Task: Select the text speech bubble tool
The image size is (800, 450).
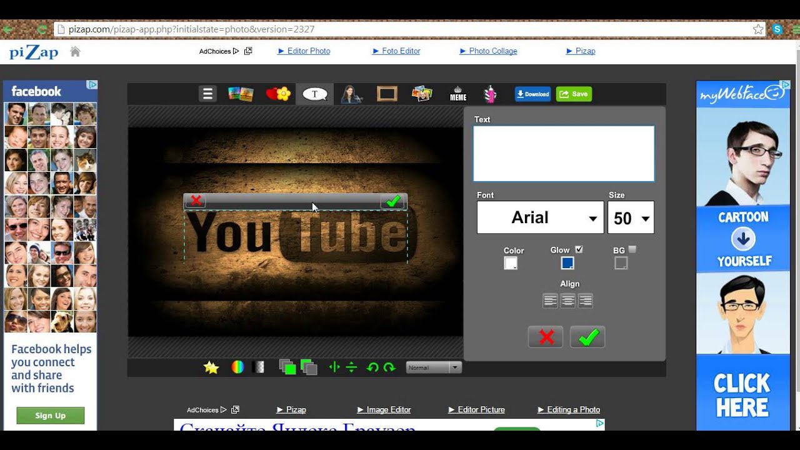Action: [315, 94]
